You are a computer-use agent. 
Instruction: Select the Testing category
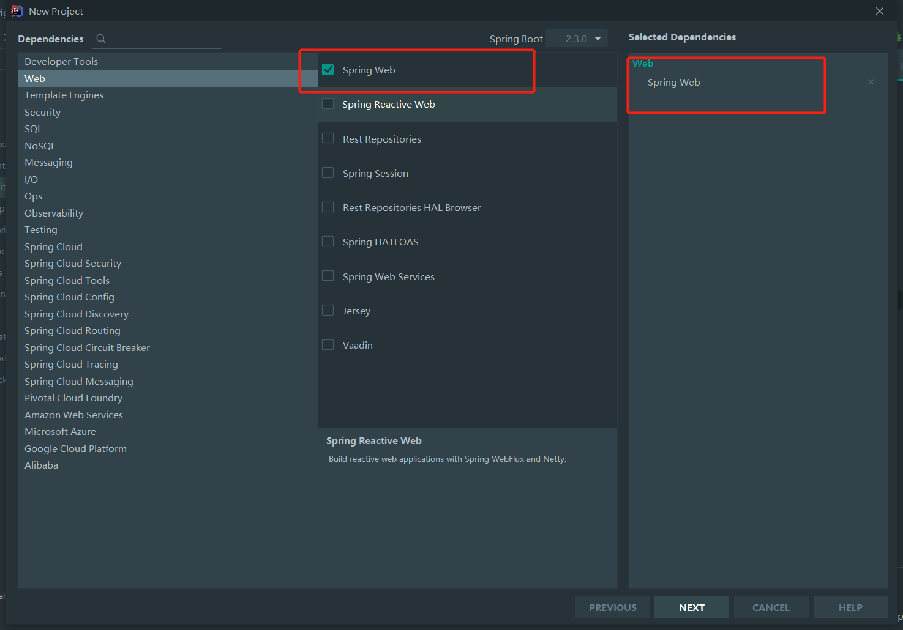[168, 229]
